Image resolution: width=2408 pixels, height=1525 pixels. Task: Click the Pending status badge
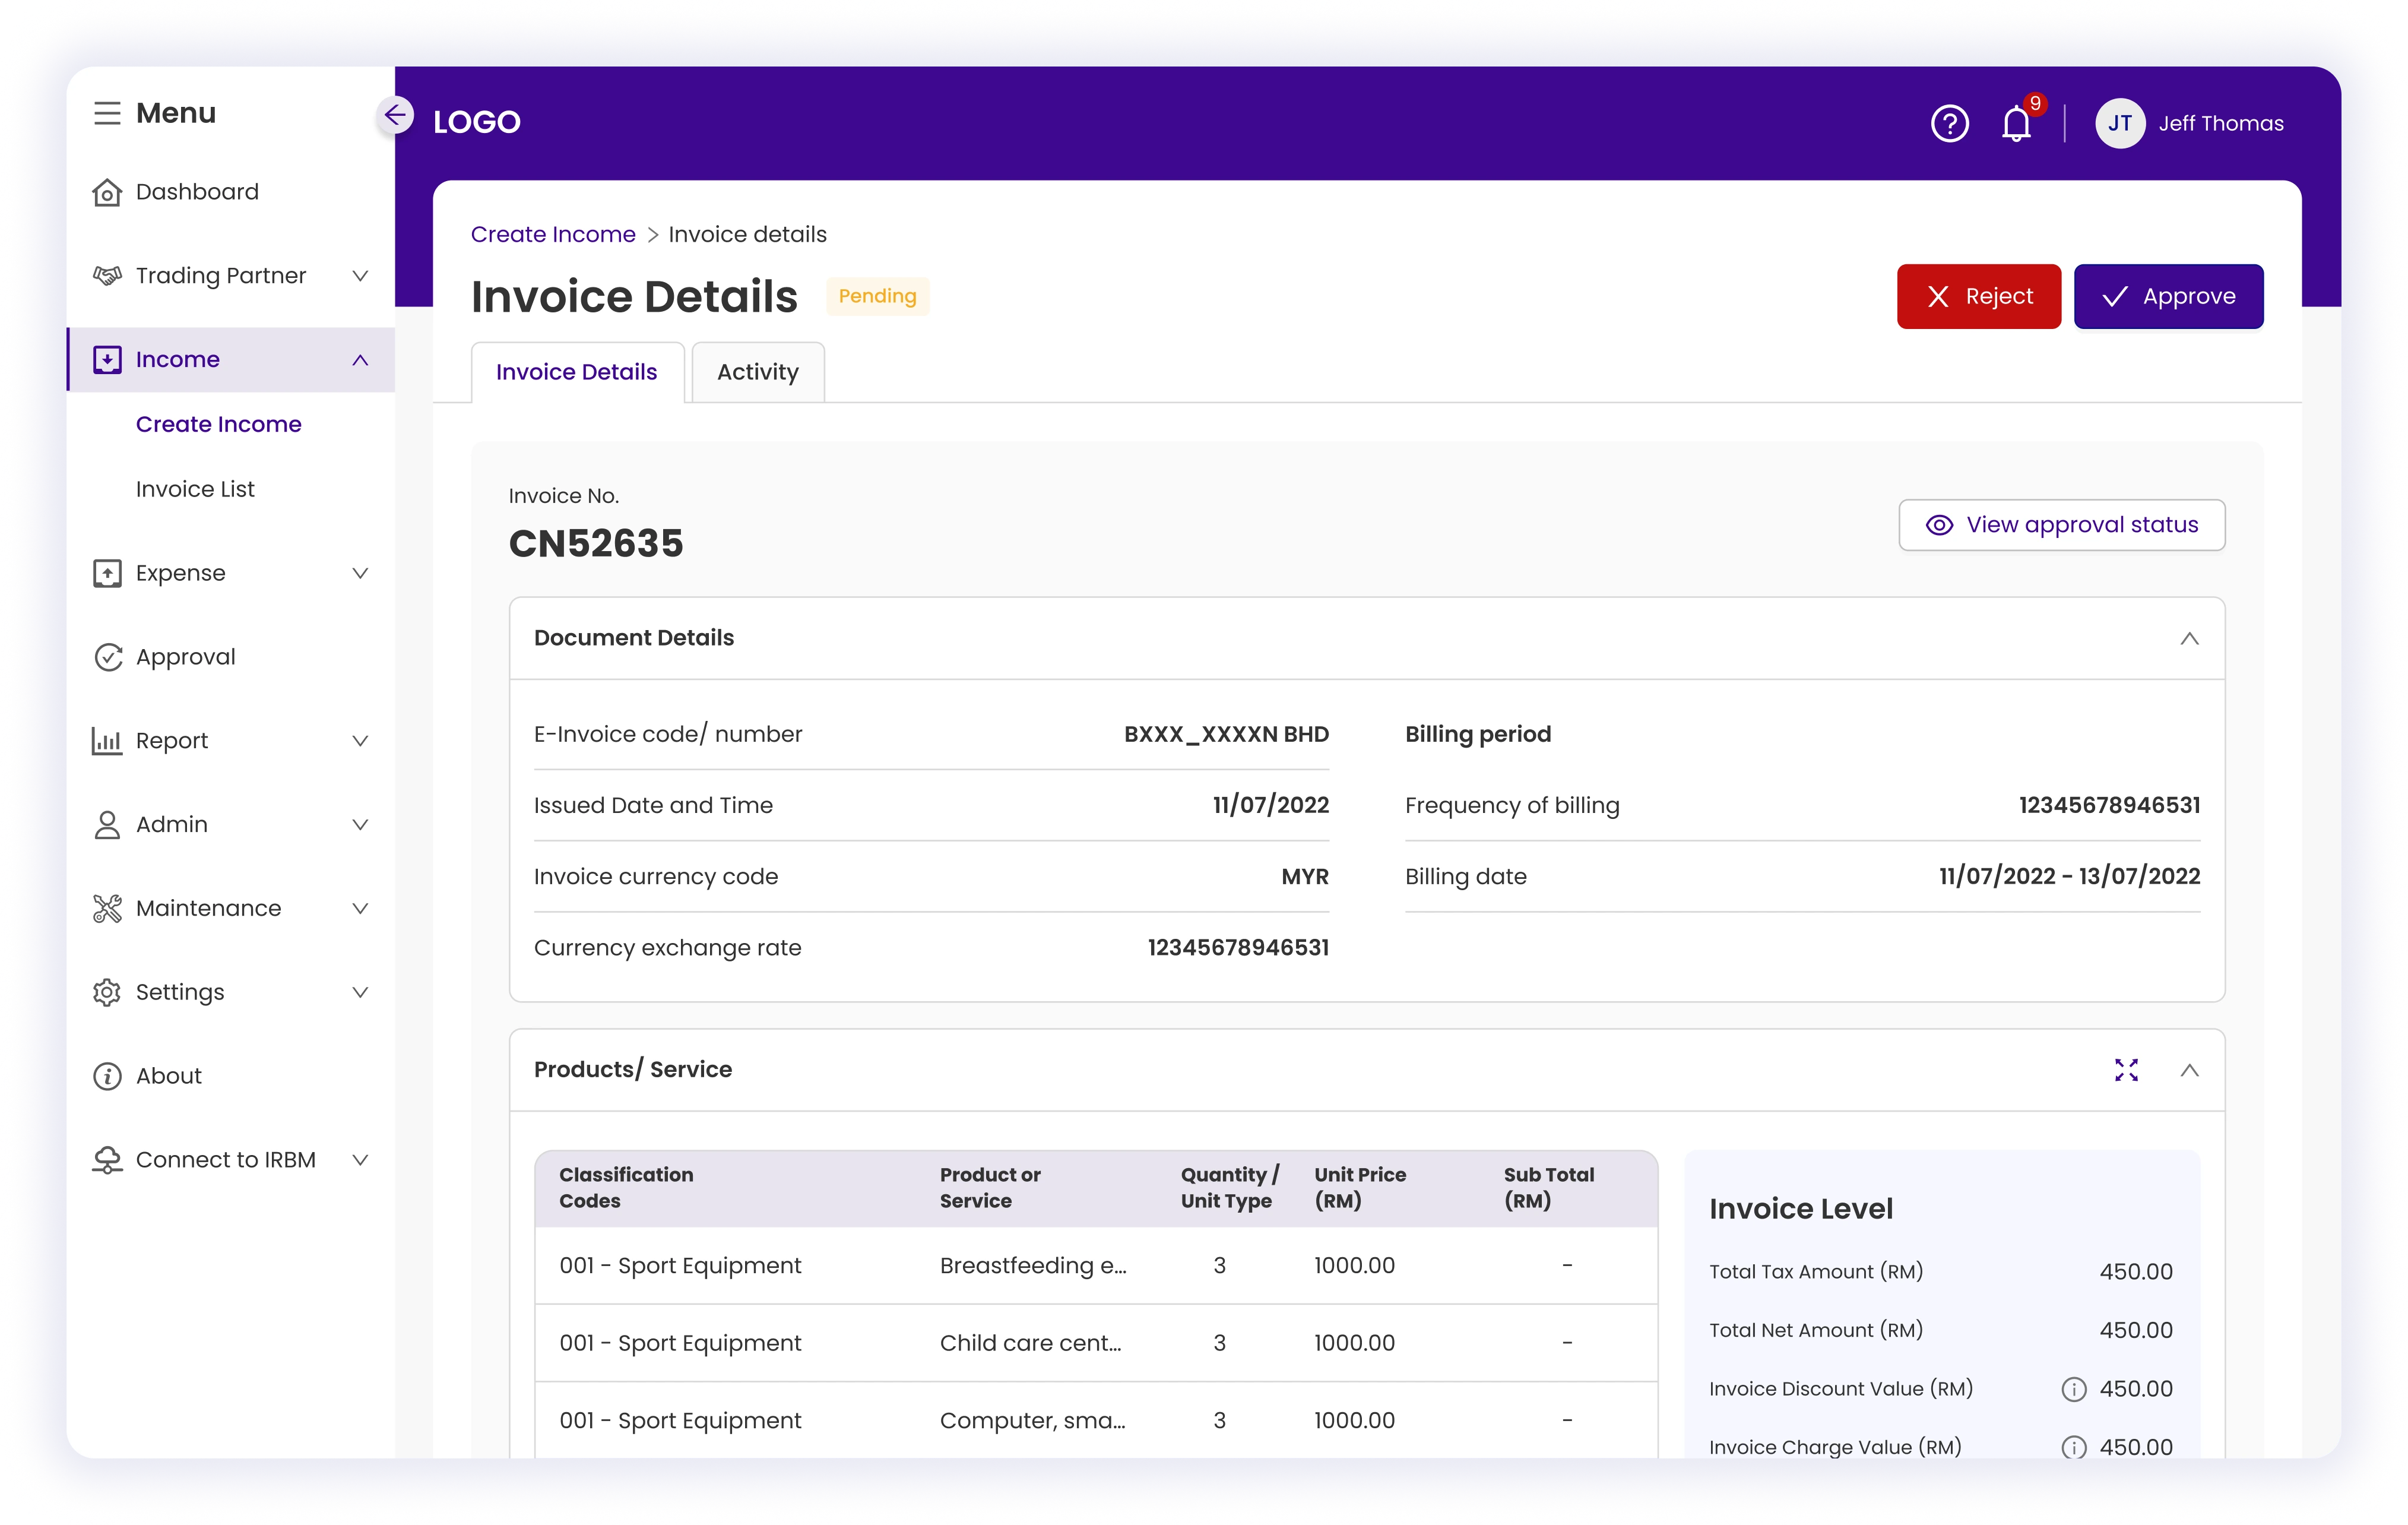pyautogui.click(x=877, y=296)
